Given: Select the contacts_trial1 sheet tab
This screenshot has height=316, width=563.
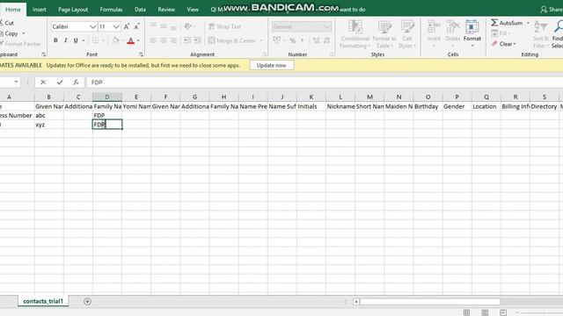Looking at the screenshot, I should pyautogui.click(x=43, y=301).
